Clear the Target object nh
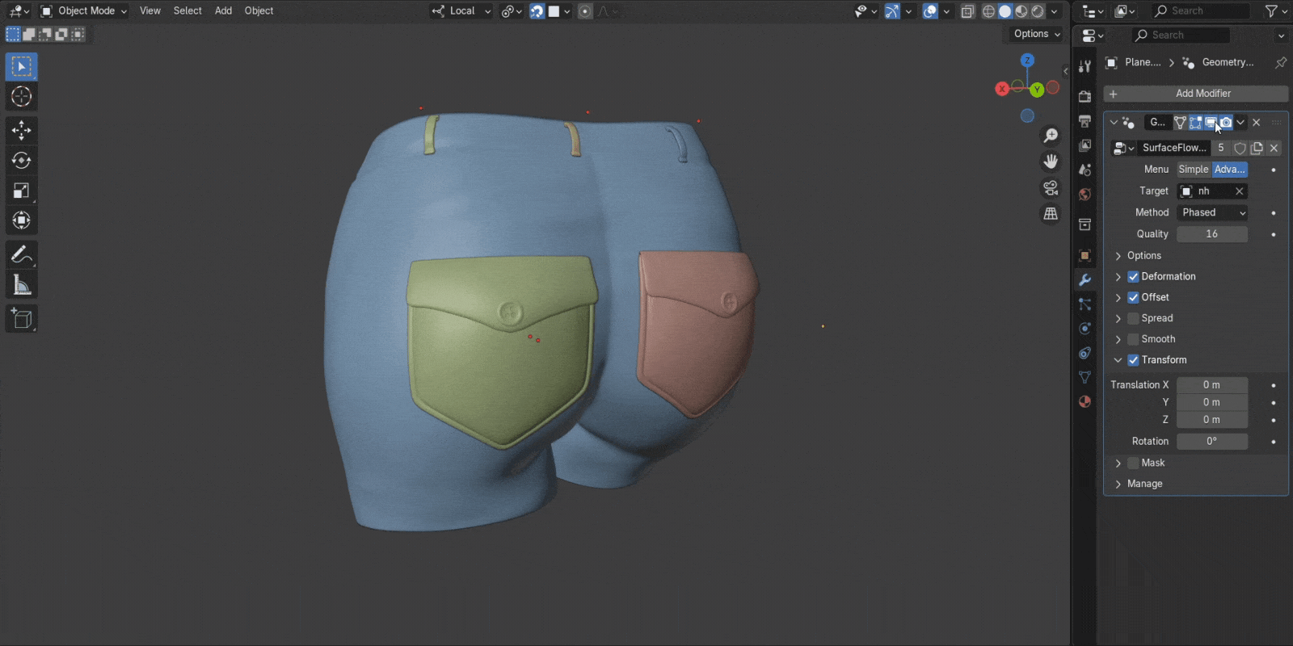 pos(1239,191)
